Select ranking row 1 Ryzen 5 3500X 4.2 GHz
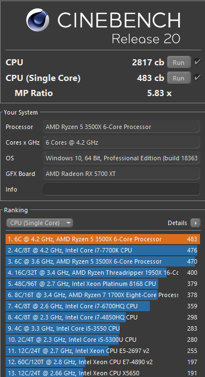Screen dimensions: 205x377 [x=102, y=239]
